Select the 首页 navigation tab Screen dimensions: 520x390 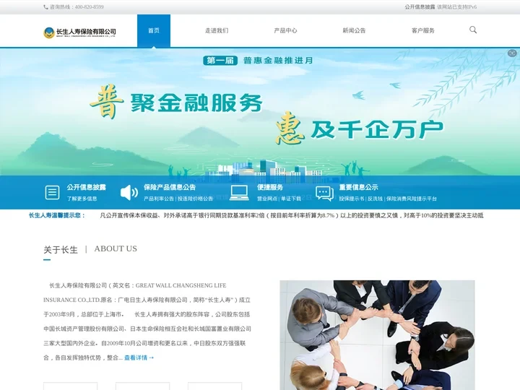click(154, 30)
